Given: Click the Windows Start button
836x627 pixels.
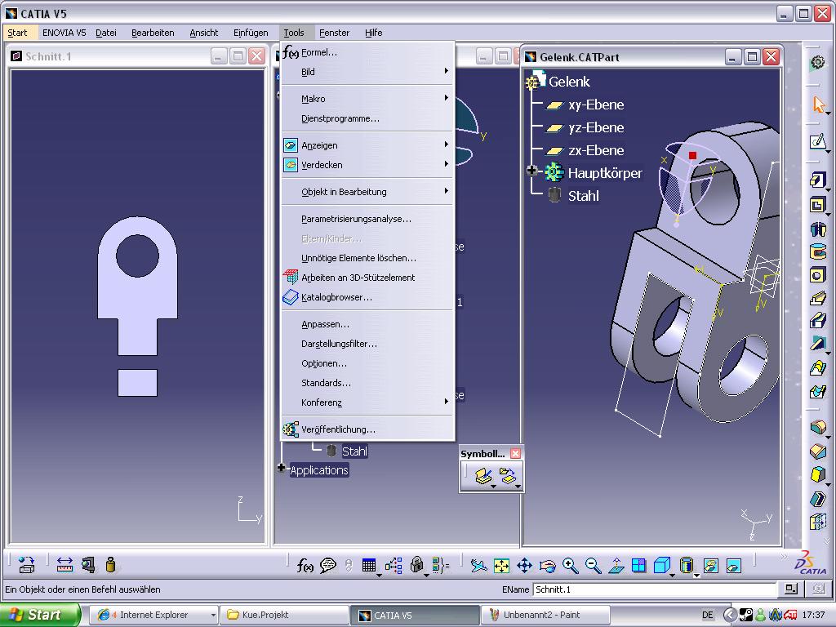Looking at the screenshot, I should point(40,615).
